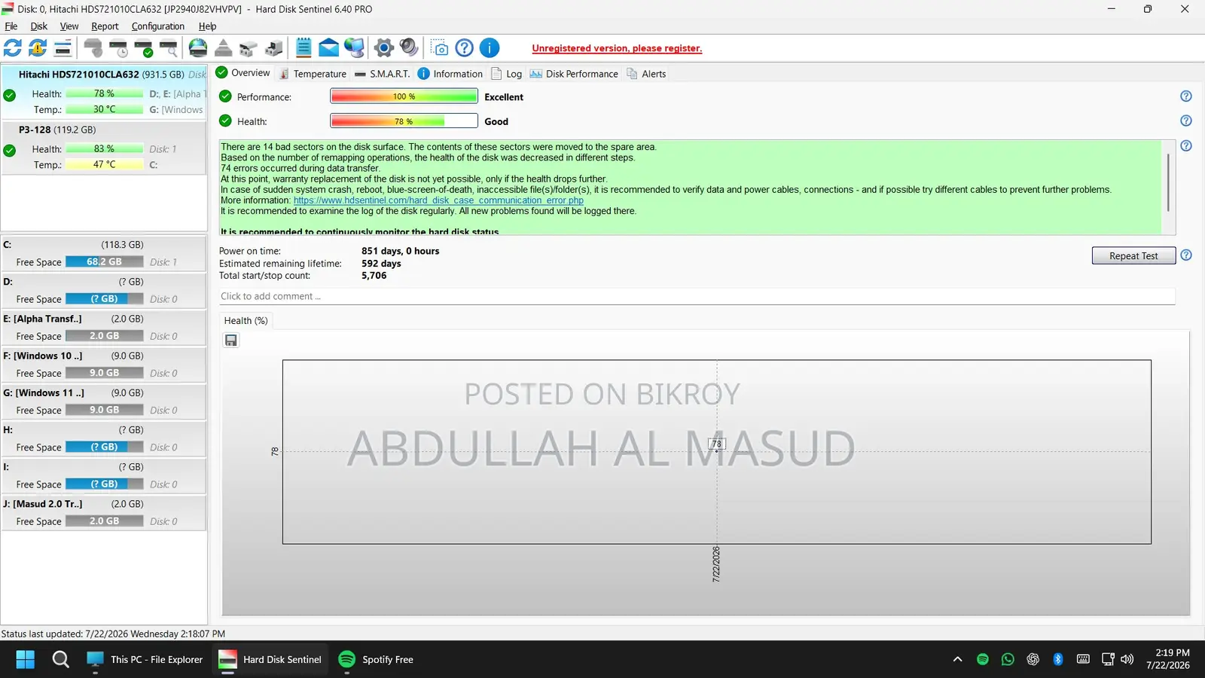
Task: Click the disk icon with clock overlay
Action: point(118,48)
